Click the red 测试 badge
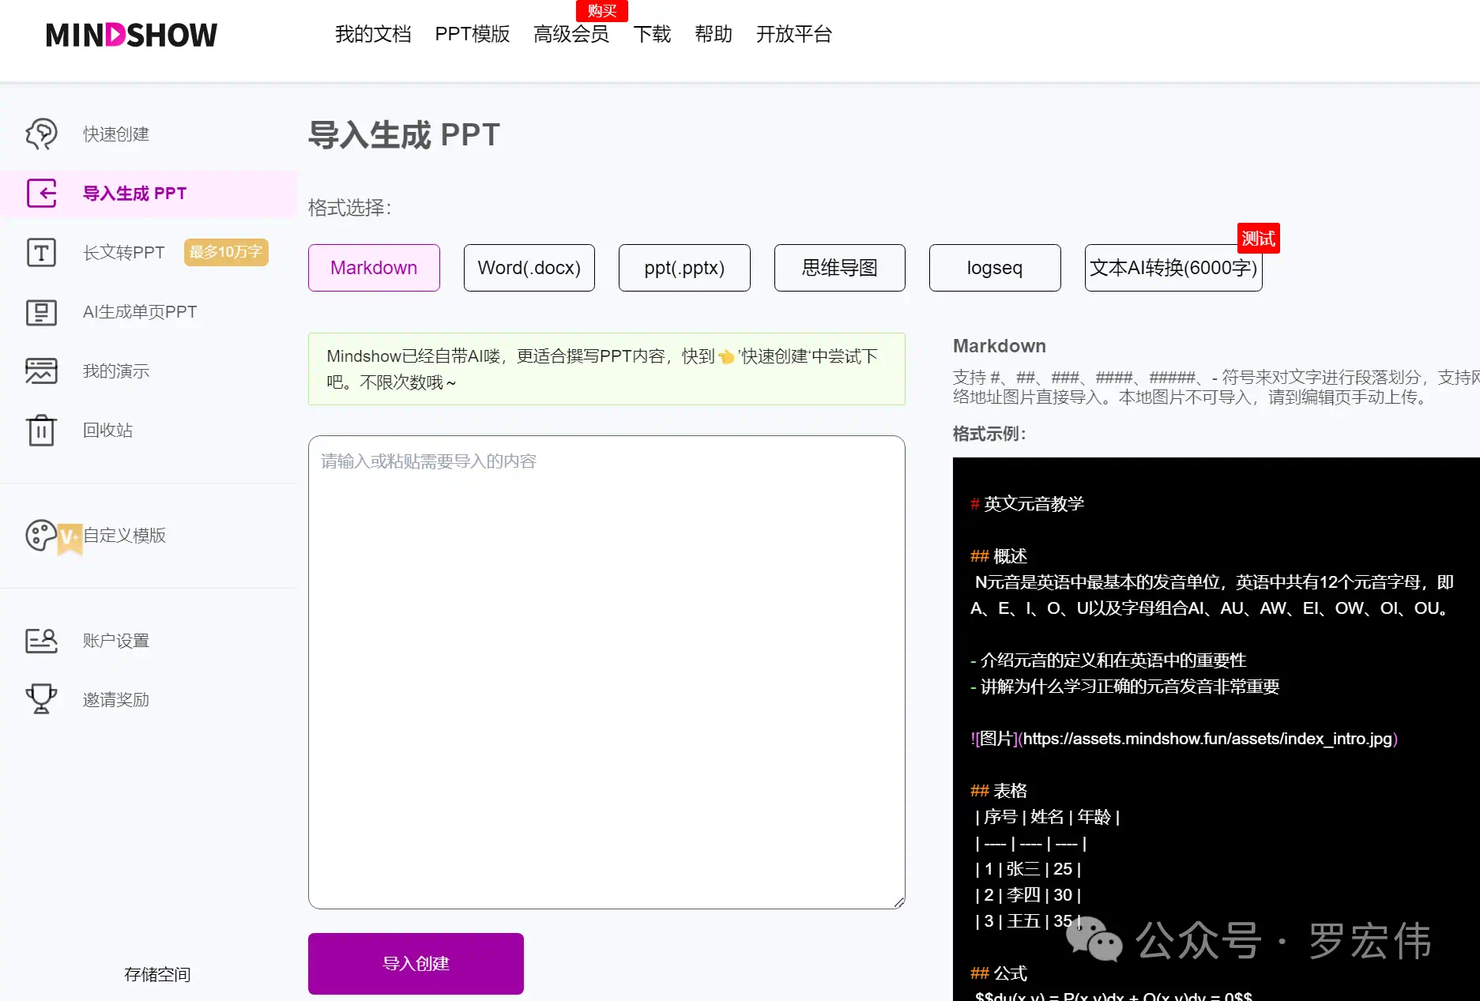This screenshot has height=1001, width=1480. pyautogui.click(x=1258, y=238)
